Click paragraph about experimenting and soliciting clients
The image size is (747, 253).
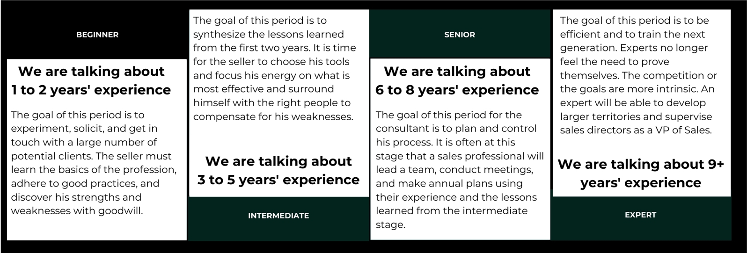coord(94,163)
